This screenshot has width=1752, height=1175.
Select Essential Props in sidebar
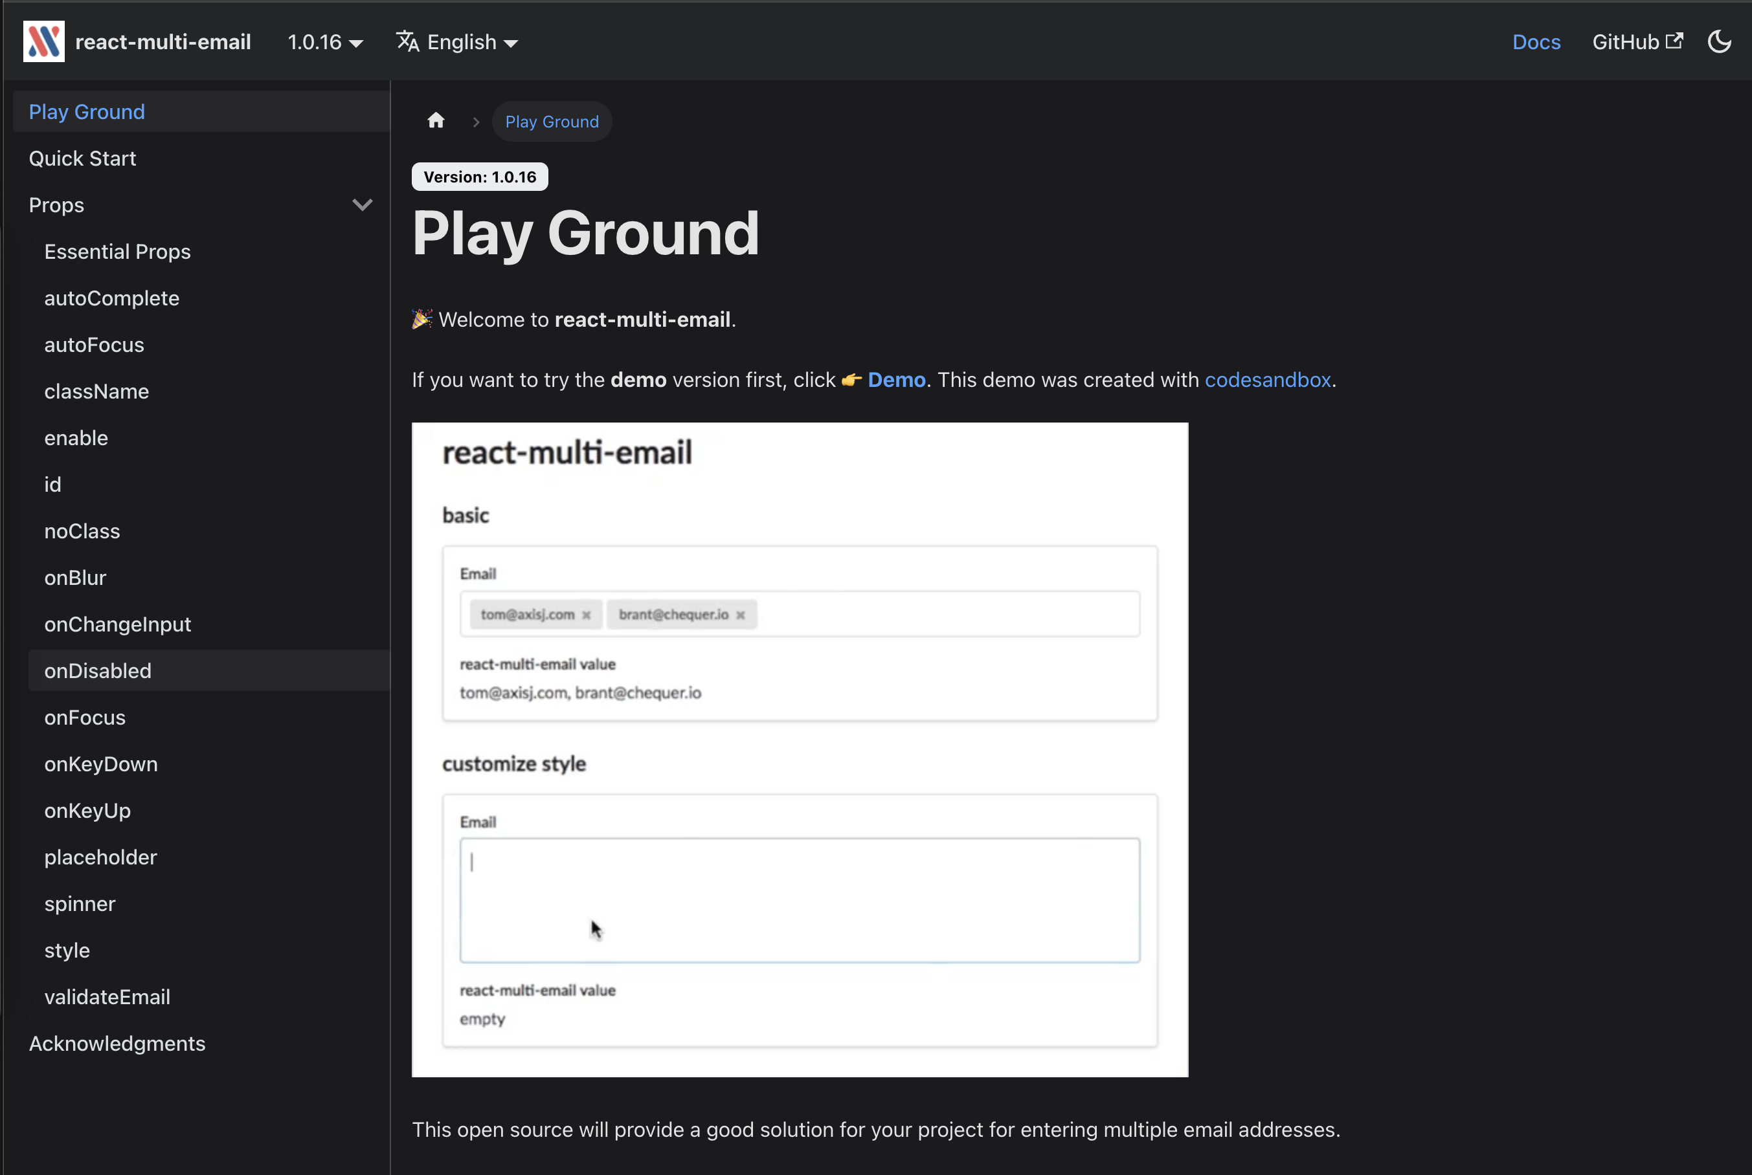tap(117, 252)
